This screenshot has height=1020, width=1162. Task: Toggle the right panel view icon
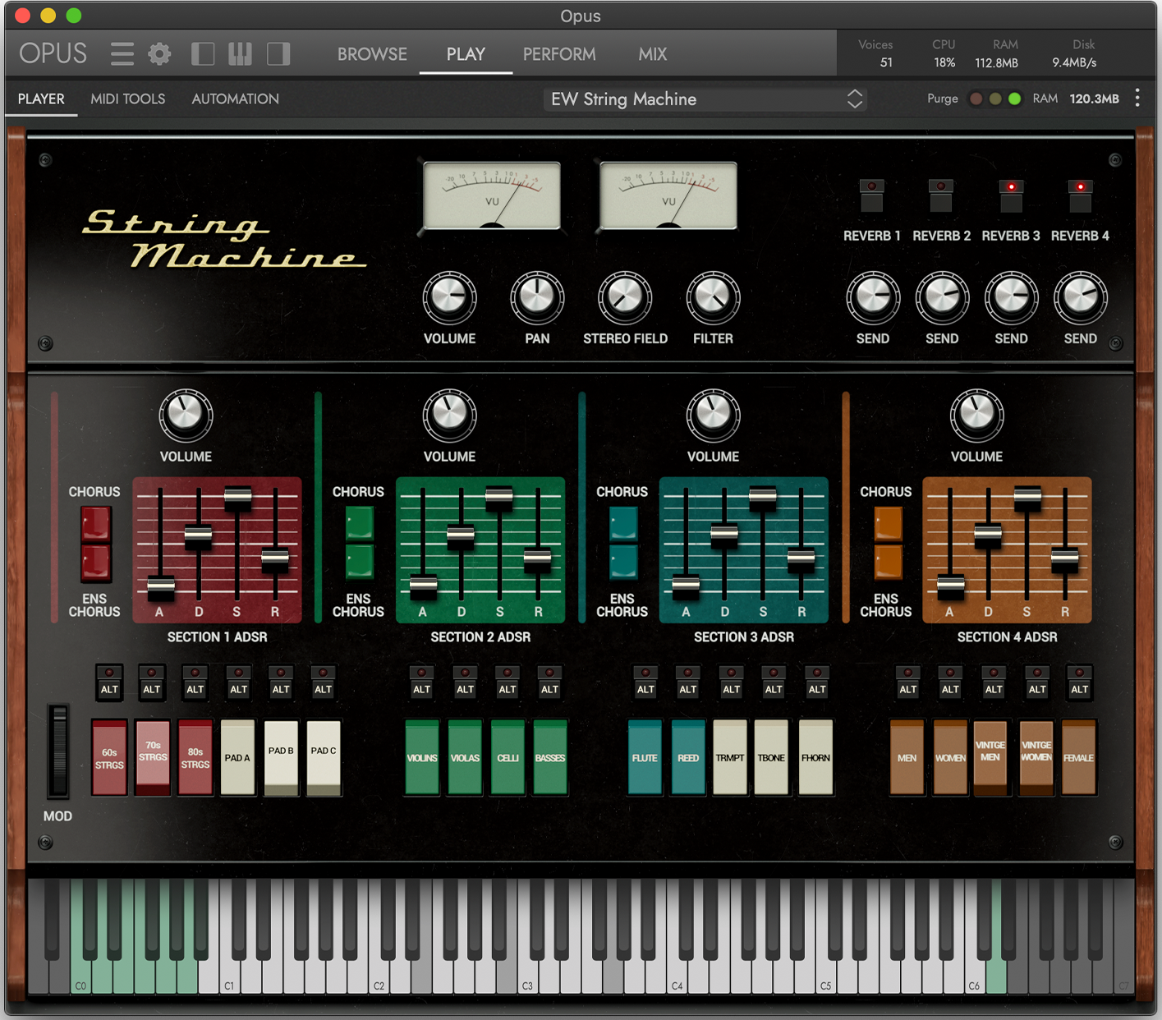click(278, 53)
